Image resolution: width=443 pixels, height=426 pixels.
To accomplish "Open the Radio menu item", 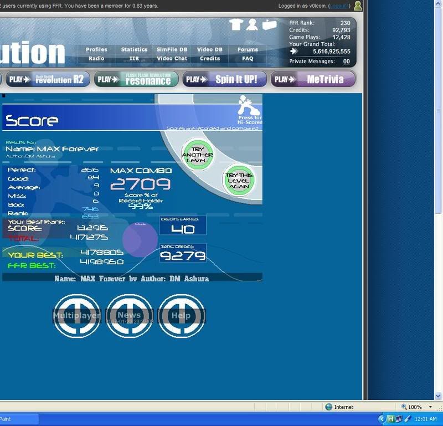I will pos(96,59).
